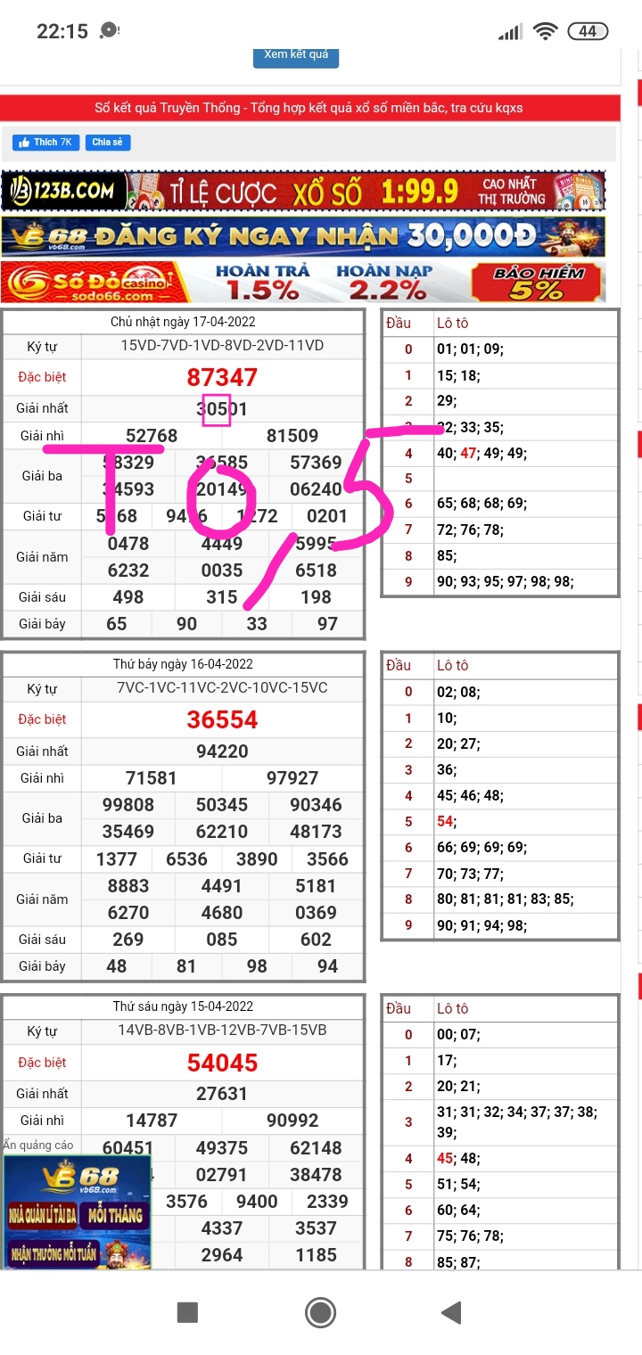Select red lô tô value 54

(x=445, y=822)
